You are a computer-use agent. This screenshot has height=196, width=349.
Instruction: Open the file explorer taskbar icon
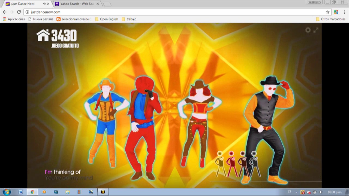point(68,192)
